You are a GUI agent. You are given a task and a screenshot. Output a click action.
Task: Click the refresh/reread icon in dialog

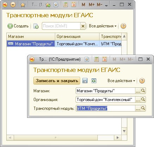[x=94, y=81]
